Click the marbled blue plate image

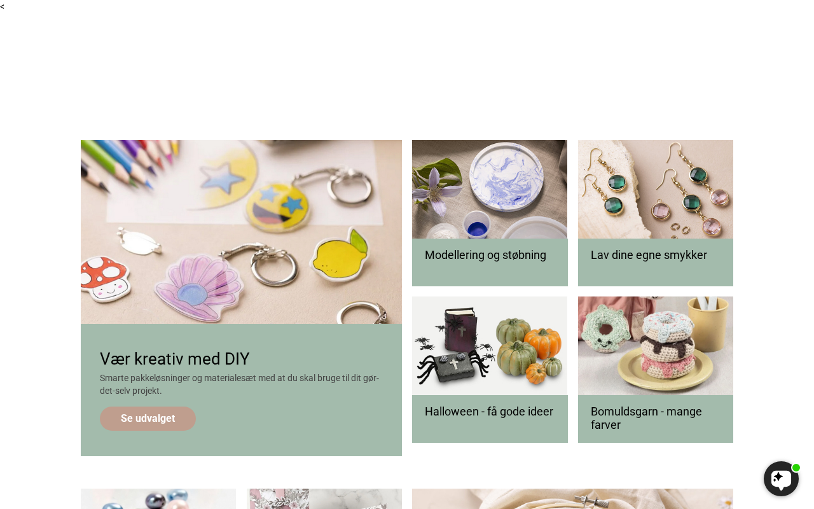(490, 189)
